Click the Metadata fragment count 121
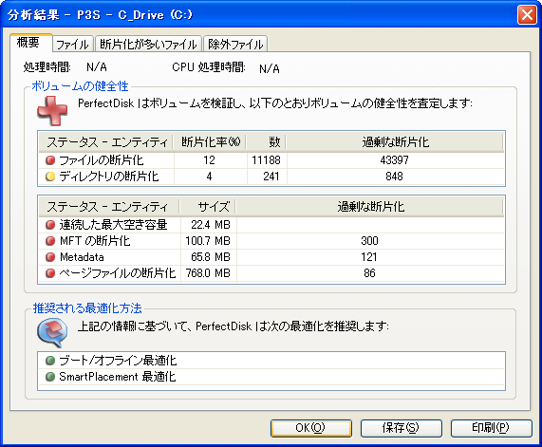 coord(369,257)
